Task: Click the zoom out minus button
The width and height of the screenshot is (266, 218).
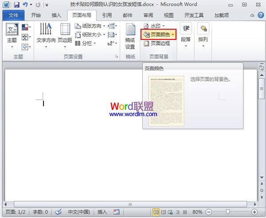Action: tap(208, 212)
